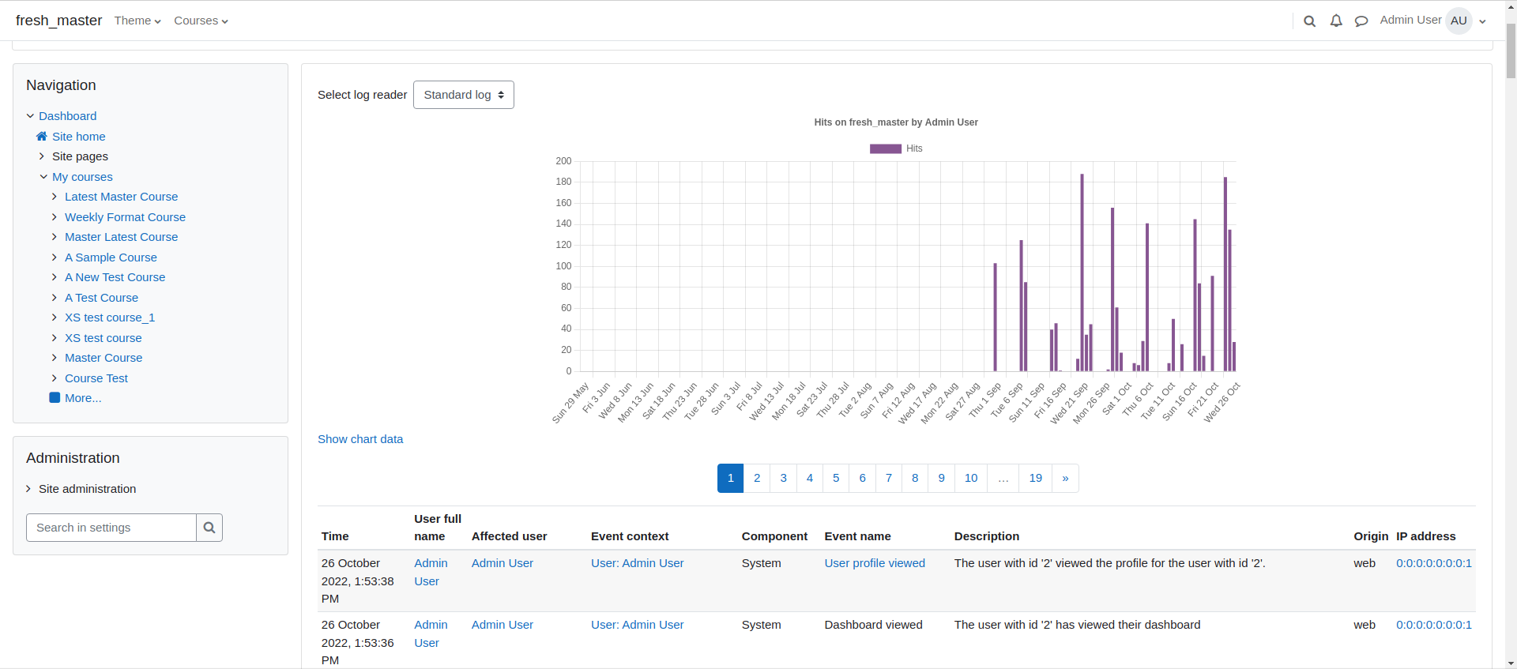
Task: Click the next page » button
Action: tap(1065, 478)
